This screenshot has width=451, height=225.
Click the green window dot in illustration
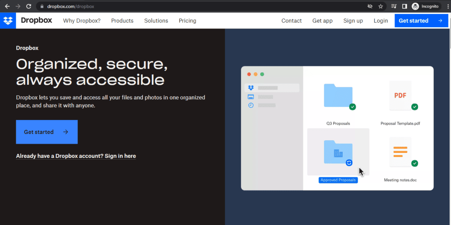click(x=262, y=74)
